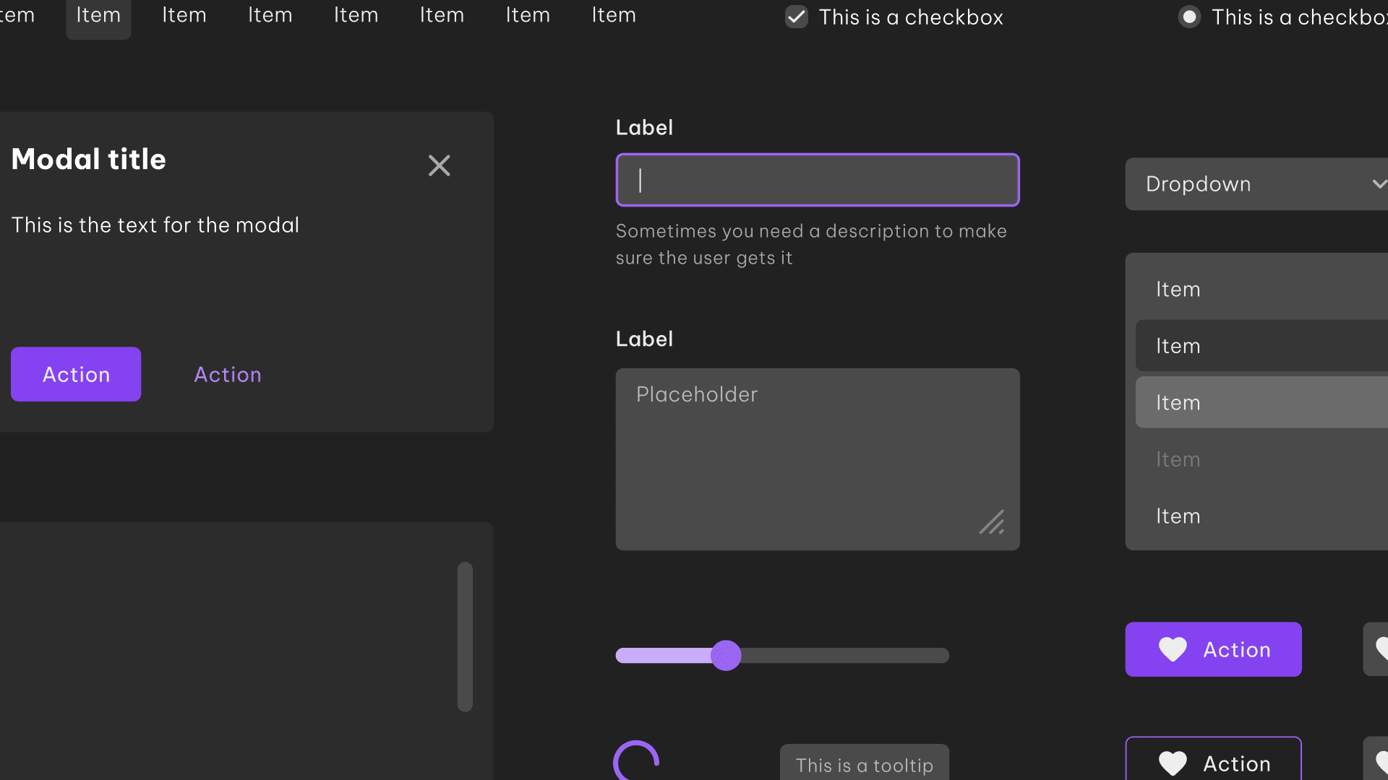Image resolution: width=1388 pixels, height=780 pixels.
Task: Click the textarea resize handle icon
Action: point(992,522)
